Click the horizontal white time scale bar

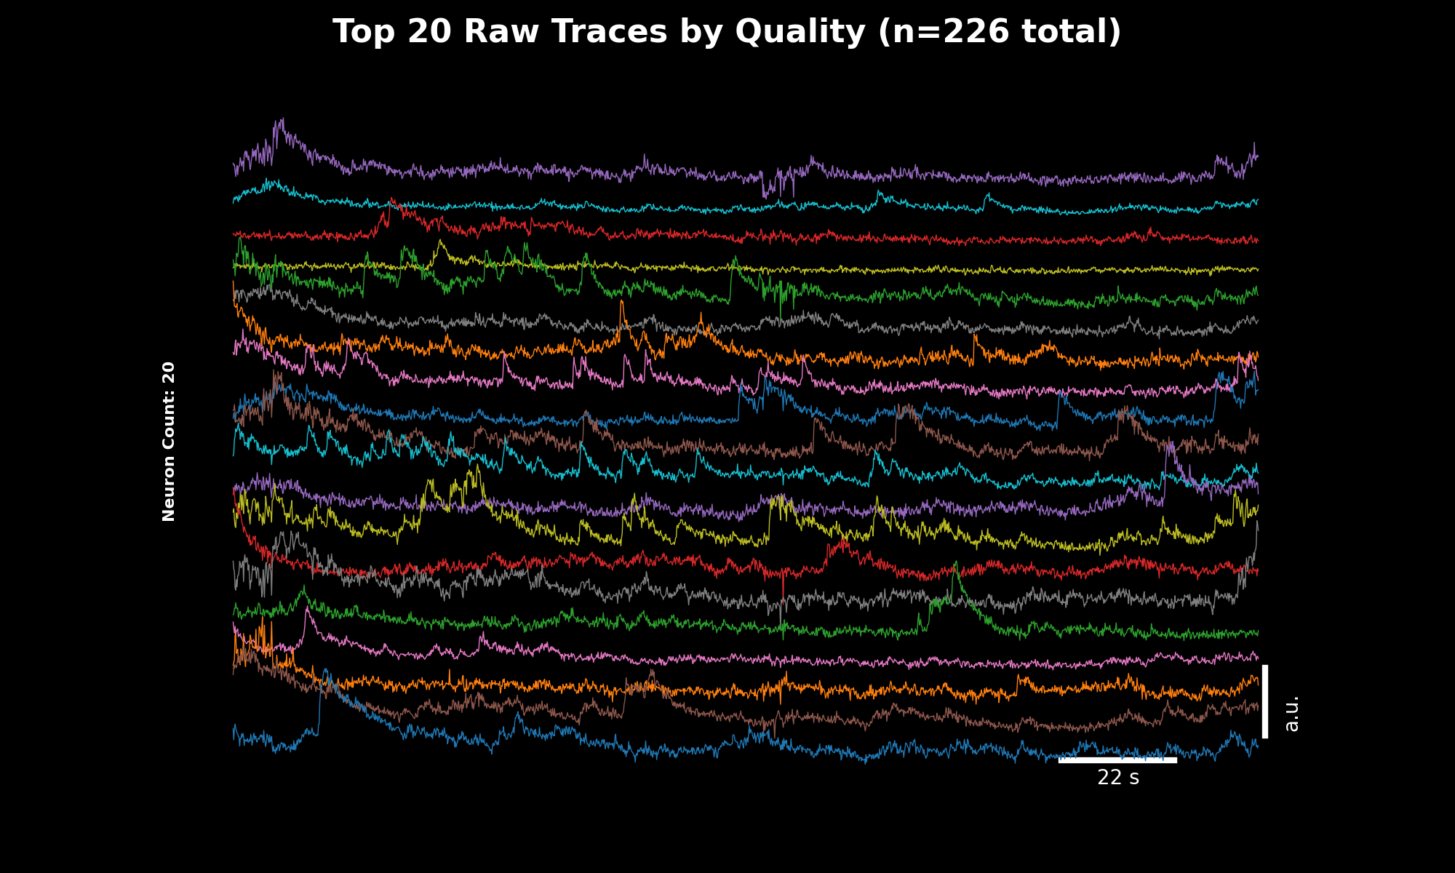[x=1117, y=760]
